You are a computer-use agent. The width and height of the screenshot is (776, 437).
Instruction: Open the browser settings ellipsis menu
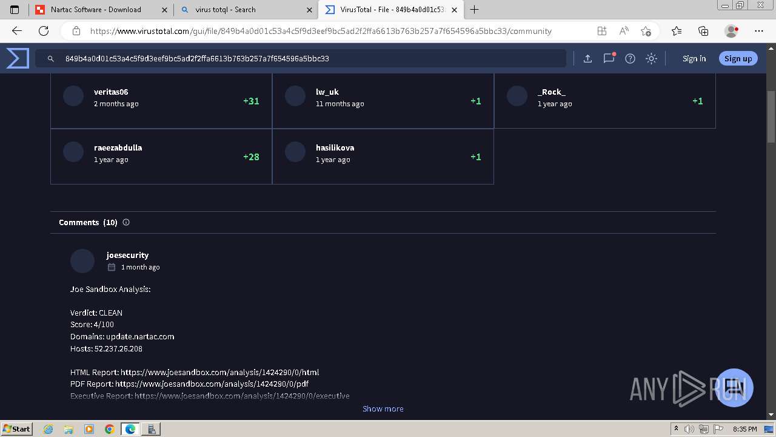pyautogui.click(x=759, y=31)
